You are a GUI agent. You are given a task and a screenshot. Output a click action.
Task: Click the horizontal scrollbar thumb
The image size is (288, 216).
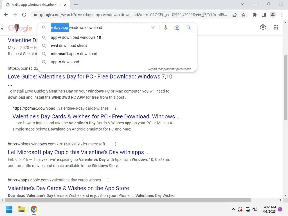(x=128, y=200)
